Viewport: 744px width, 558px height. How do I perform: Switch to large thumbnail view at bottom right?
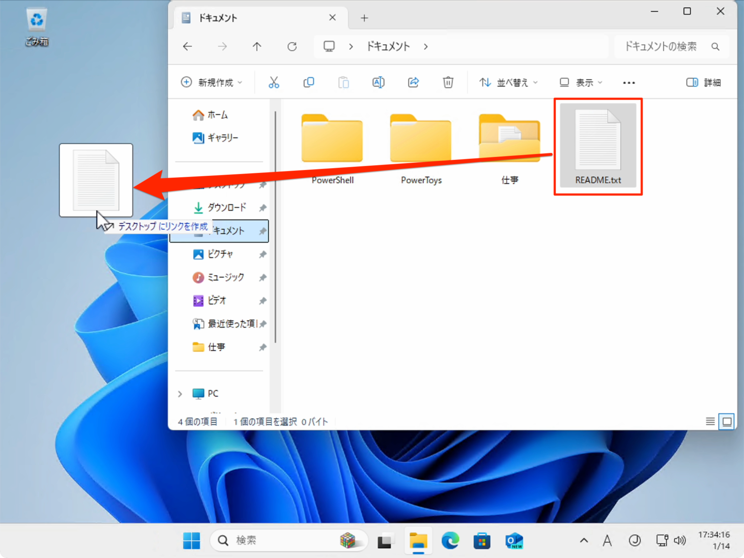[727, 421]
